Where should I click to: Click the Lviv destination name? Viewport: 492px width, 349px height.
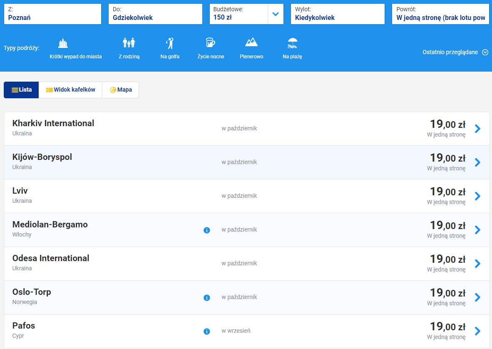[x=20, y=191]
